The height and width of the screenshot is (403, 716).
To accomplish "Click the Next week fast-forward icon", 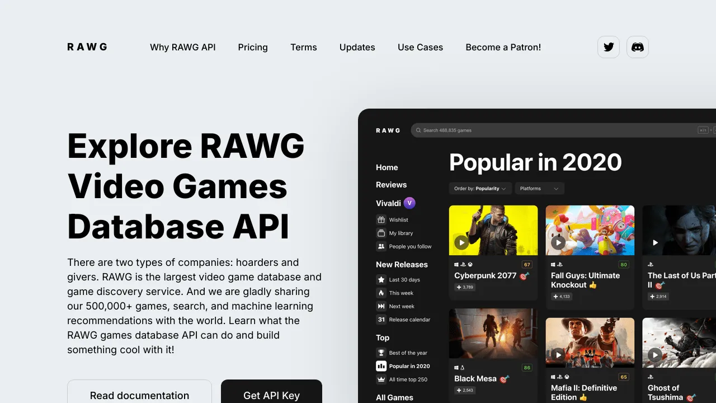I will [381, 306].
